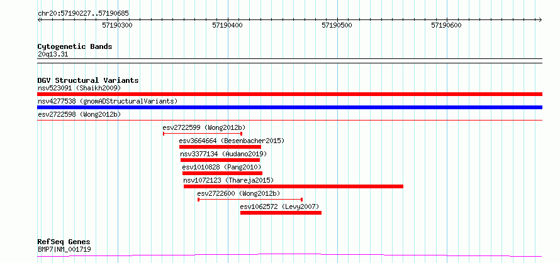Click the nsv4277538 gnomAD blue variant bar
Viewport: 560px width, 263px height.
point(289,107)
